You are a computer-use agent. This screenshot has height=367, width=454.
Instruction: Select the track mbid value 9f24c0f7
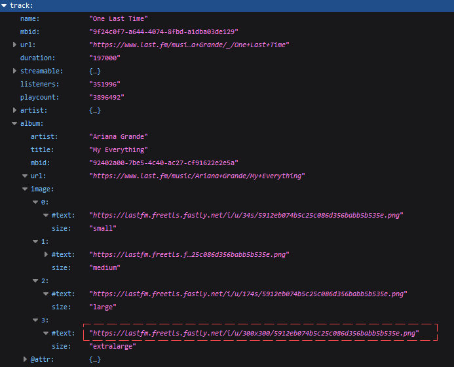click(164, 31)
